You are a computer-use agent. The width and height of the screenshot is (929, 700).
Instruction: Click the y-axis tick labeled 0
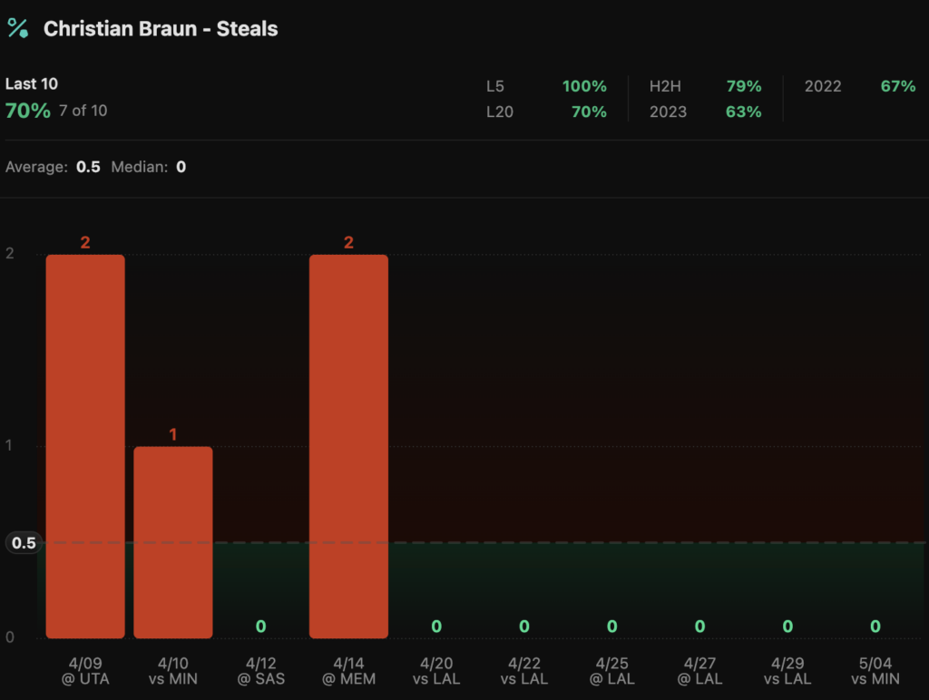click(x=9, y=637)
